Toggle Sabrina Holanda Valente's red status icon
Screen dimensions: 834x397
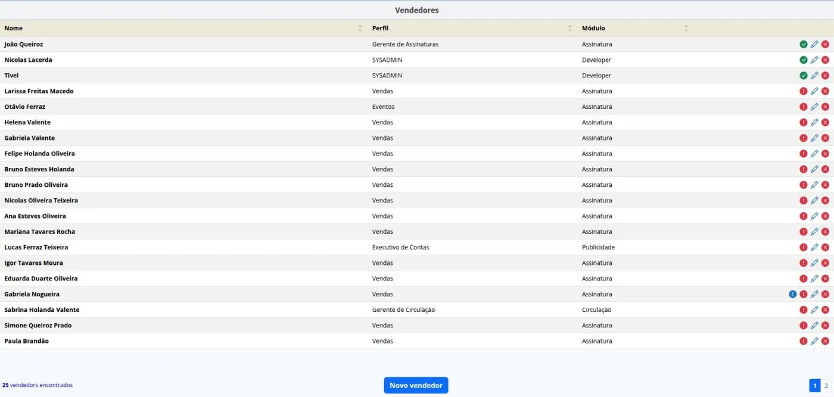click(x=804, y=310)
